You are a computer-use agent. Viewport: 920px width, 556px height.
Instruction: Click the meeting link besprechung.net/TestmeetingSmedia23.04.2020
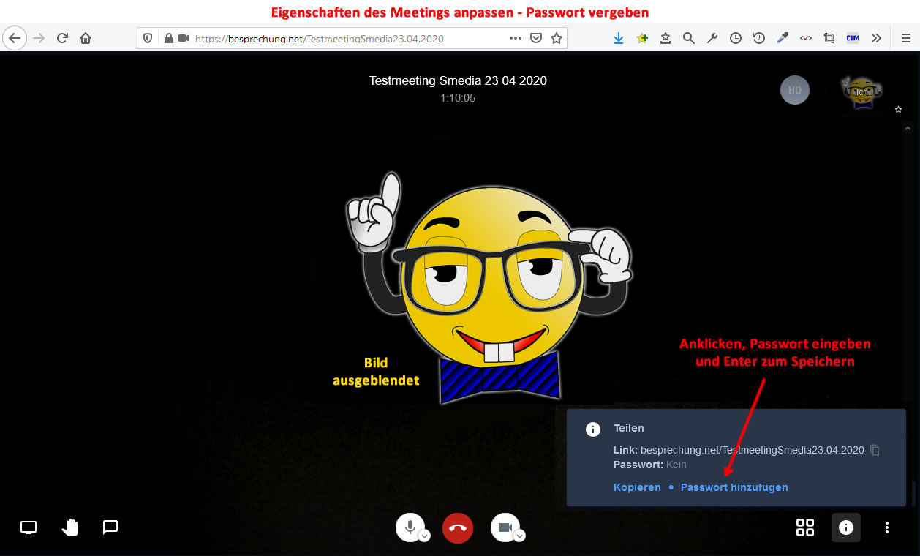(753, 450)
